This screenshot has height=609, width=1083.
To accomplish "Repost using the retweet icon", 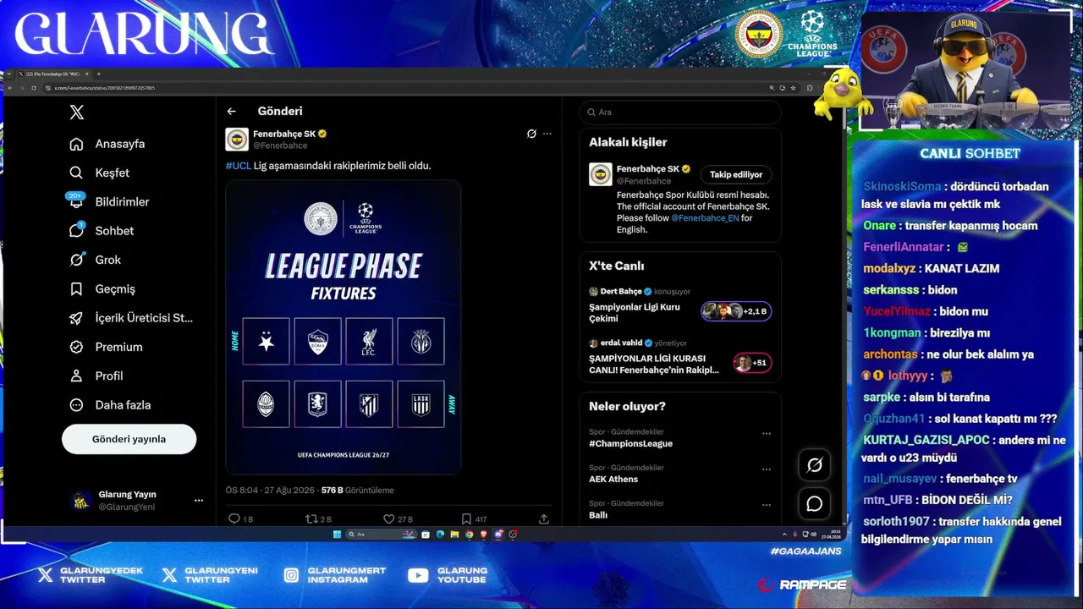I will coord(311,518).
